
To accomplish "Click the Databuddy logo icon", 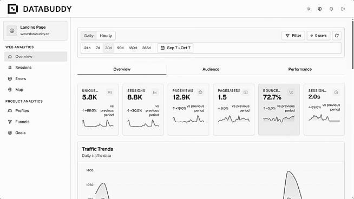I will [12, 9].
